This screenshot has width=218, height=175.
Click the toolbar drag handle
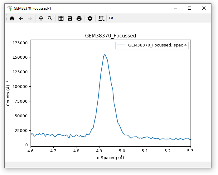[x=6, y=18]
